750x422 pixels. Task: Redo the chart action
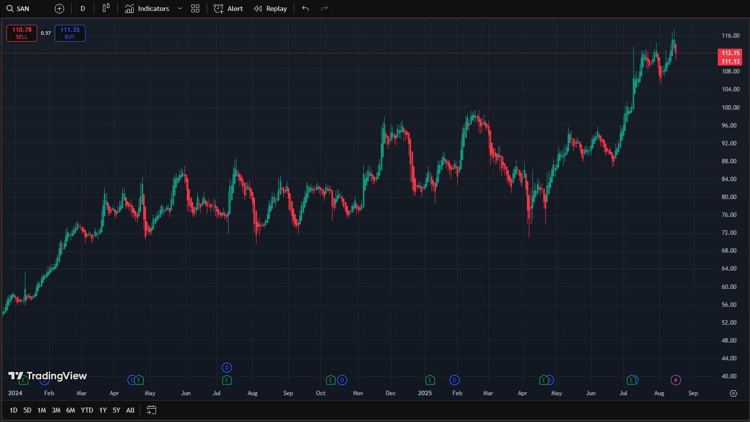pos(325,8)
